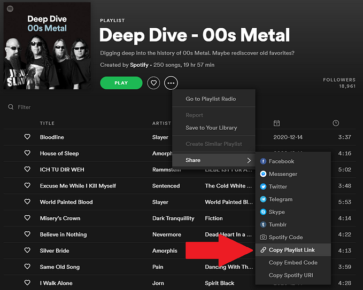Focus the Filter input field
The height and width of the screenshot is (290, 363).
pos(24,107)
